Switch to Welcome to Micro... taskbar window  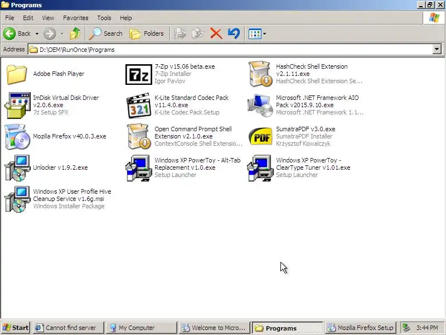(214, 328)
